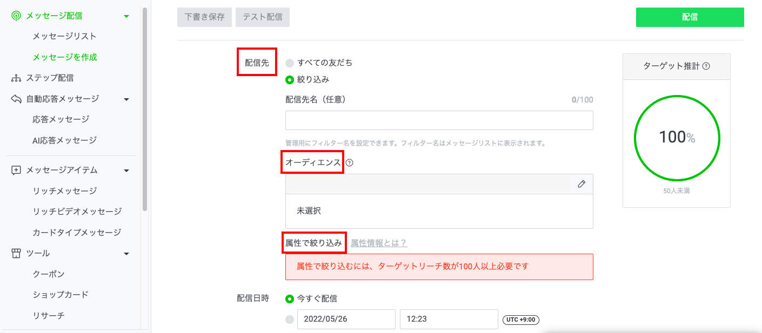Click the step flow icon beside ステップ配信
The width and height of the screenshot is (762, 333).
pos(16,78)
